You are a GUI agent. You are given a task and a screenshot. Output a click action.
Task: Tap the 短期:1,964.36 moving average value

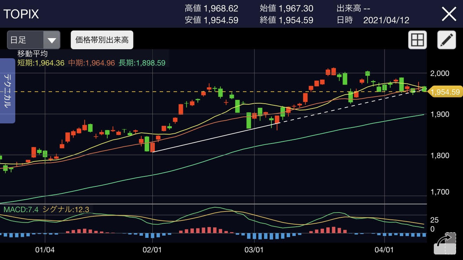[41, 63]
